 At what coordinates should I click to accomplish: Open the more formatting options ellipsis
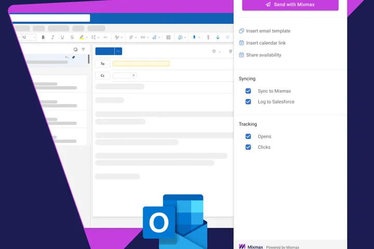(105, 37)
